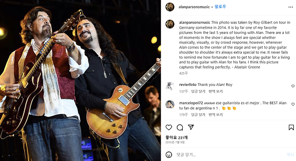Open emoji picker smiley icon

169,155
